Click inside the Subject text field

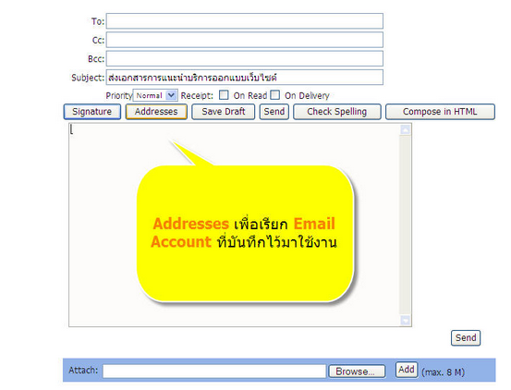click(x=245, y=78)
